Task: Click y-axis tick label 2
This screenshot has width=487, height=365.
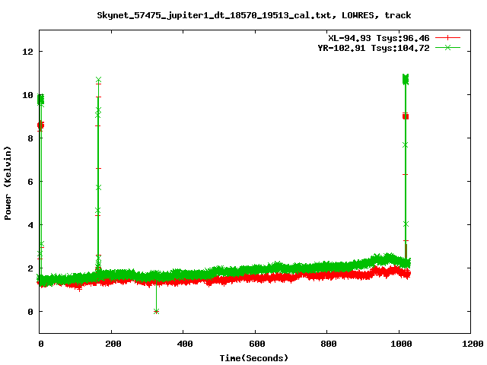Action: (x=30, y=268)
